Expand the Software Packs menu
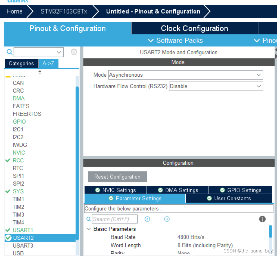The height and width of the screenshot is (256, 277). click(175, 40)
